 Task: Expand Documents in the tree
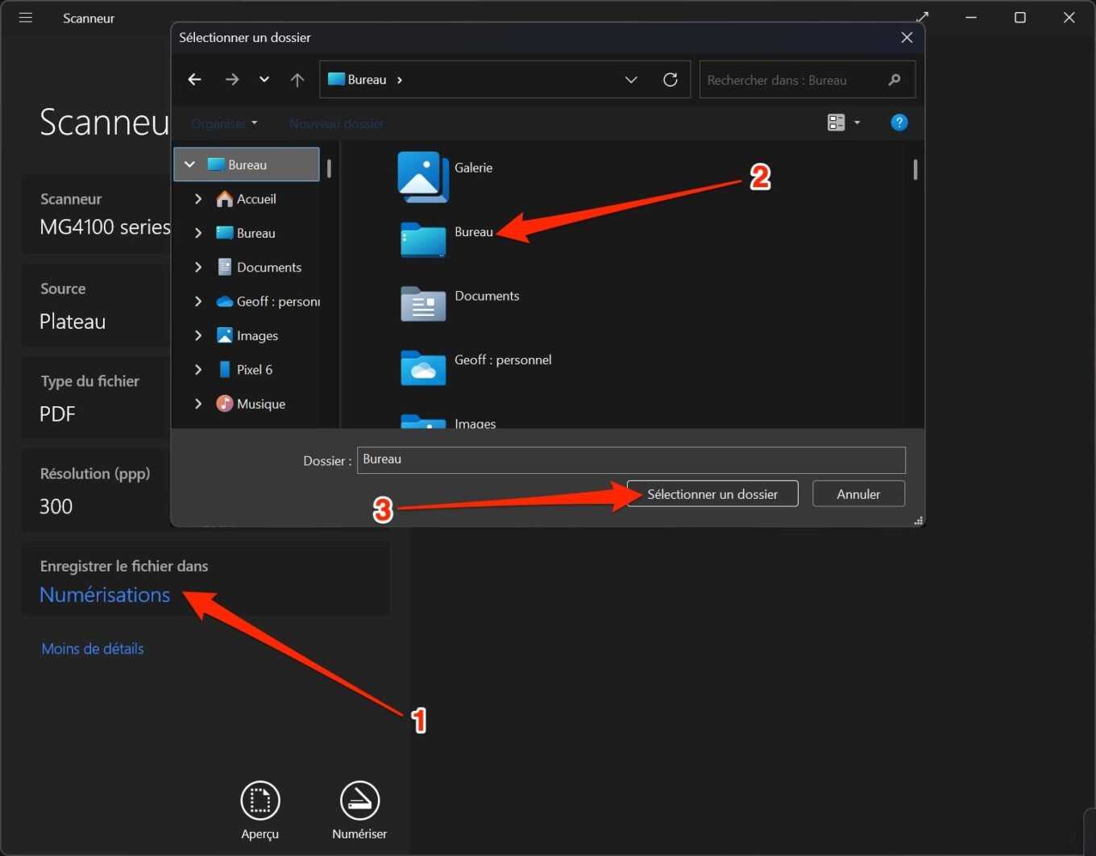coord(198,268)
